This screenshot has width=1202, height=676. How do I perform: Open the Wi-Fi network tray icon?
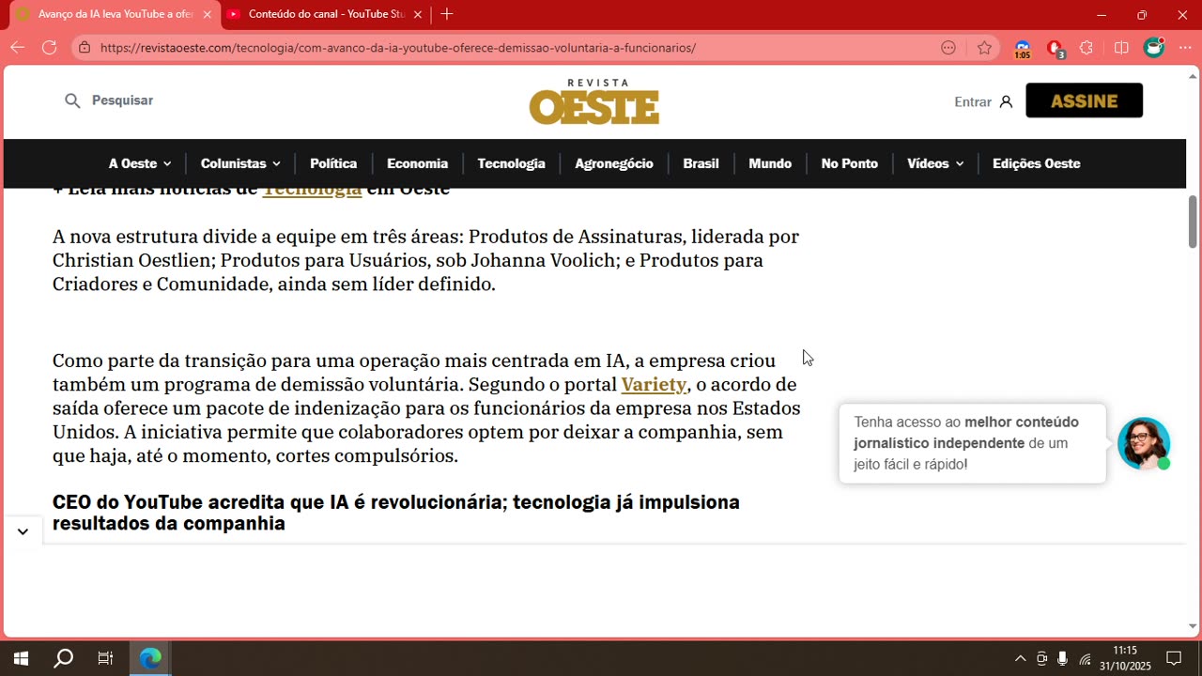click(x=1085, y=659)
